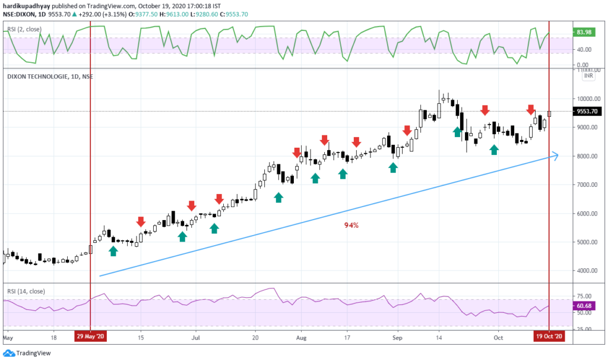Click the 29 May '20 date marker

click(90, 336)
